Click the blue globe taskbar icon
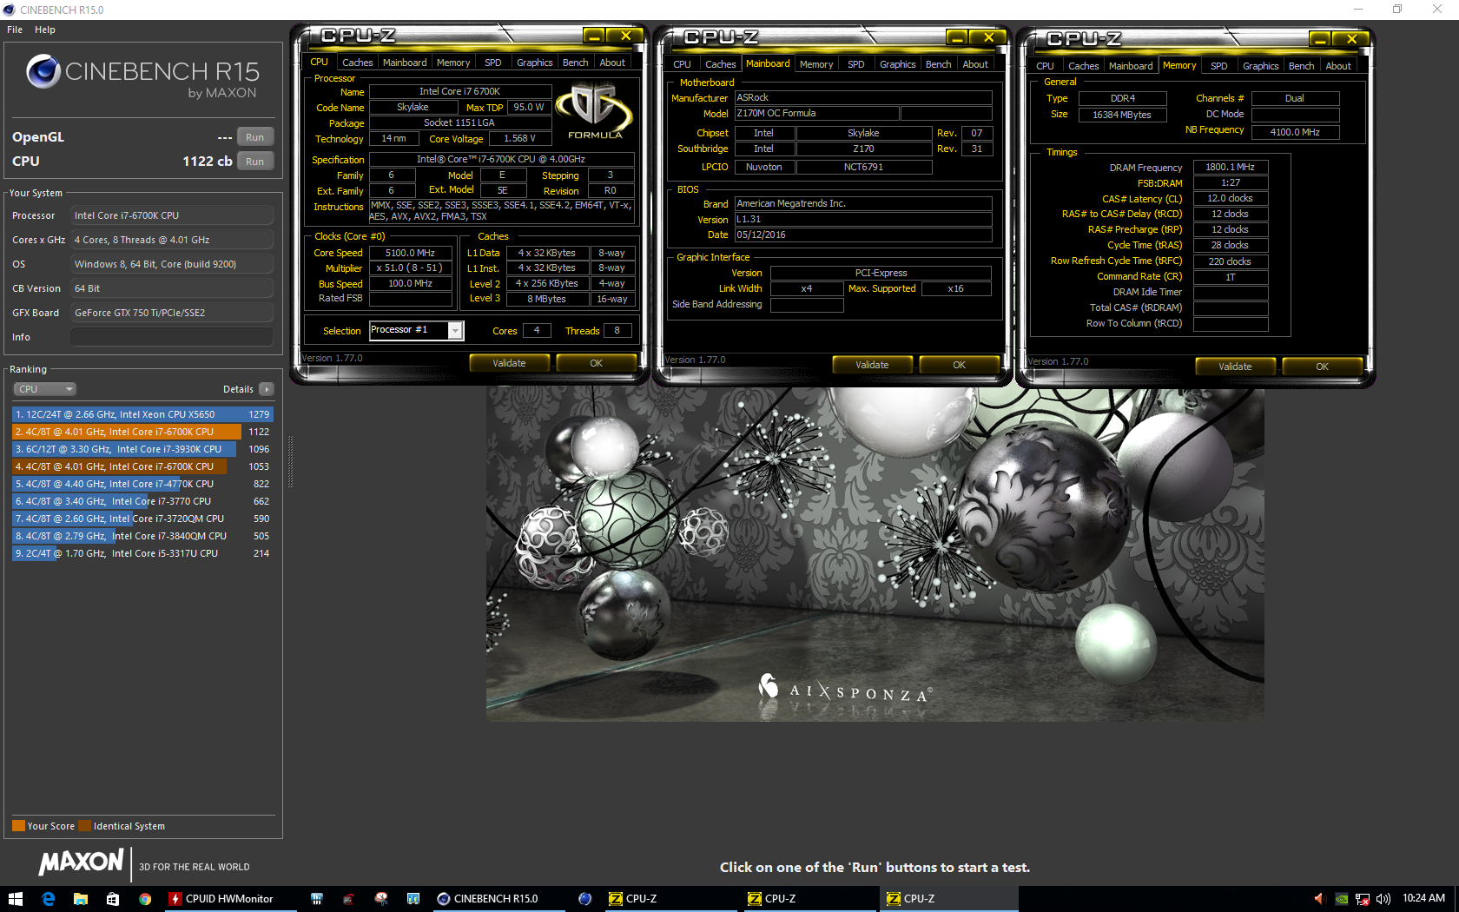 [584, 899]
